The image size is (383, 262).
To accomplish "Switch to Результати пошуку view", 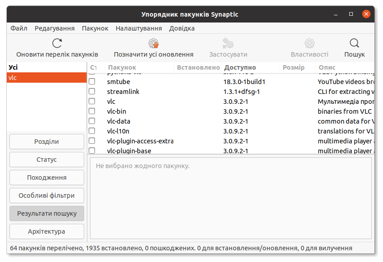I will point(46,213).
